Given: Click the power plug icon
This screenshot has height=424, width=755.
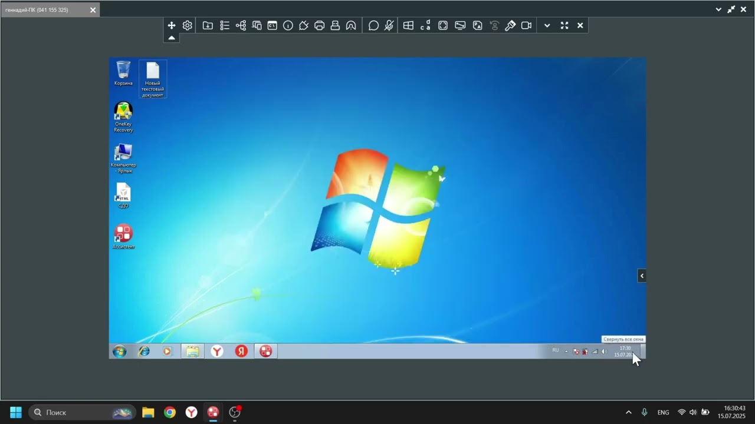Looking at the screenshot, I should pos(304,25).
